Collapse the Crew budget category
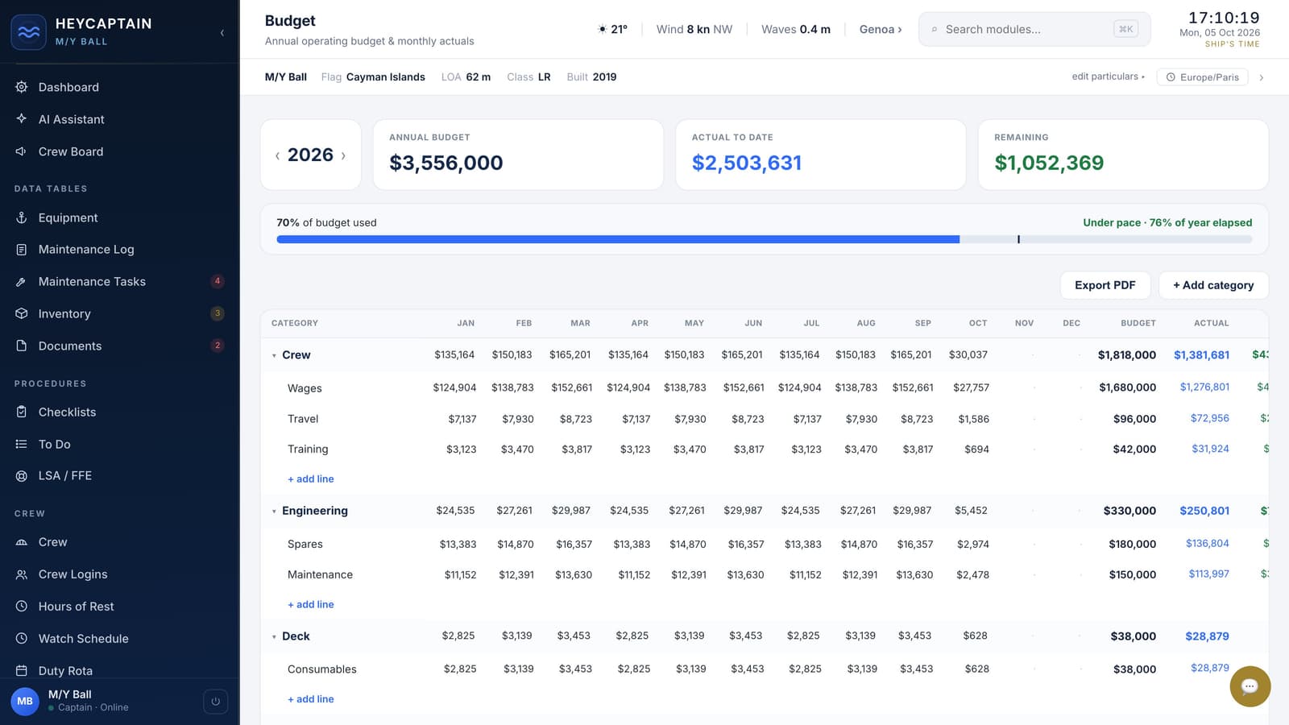1289x725 pixels. tap(274, 355)
